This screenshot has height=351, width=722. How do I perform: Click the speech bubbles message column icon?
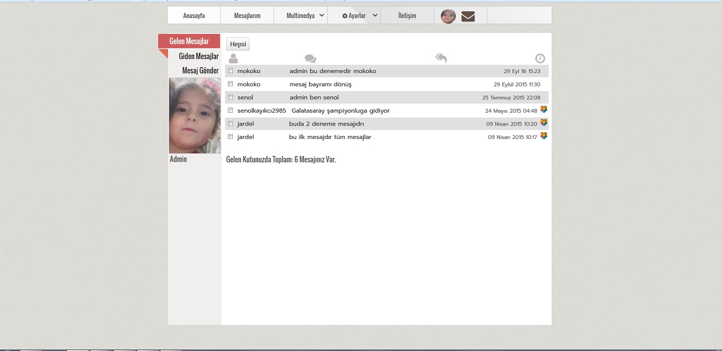[310, 59]
